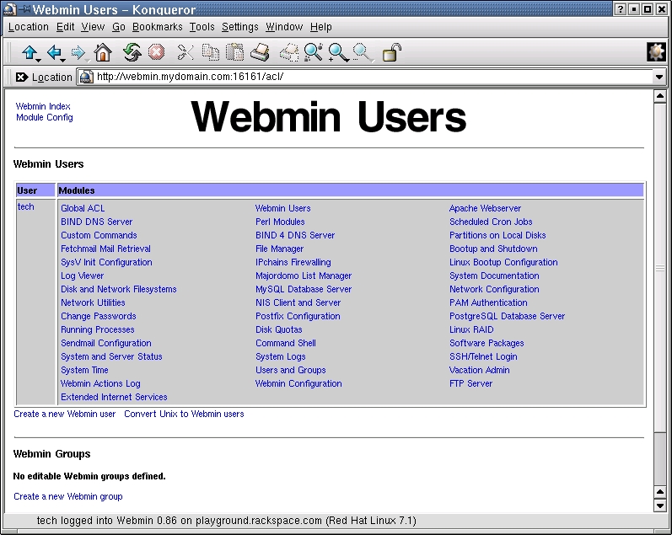The image size is (672, 535).
Task: Stop loading the page
Action: [x=156, y=53]
